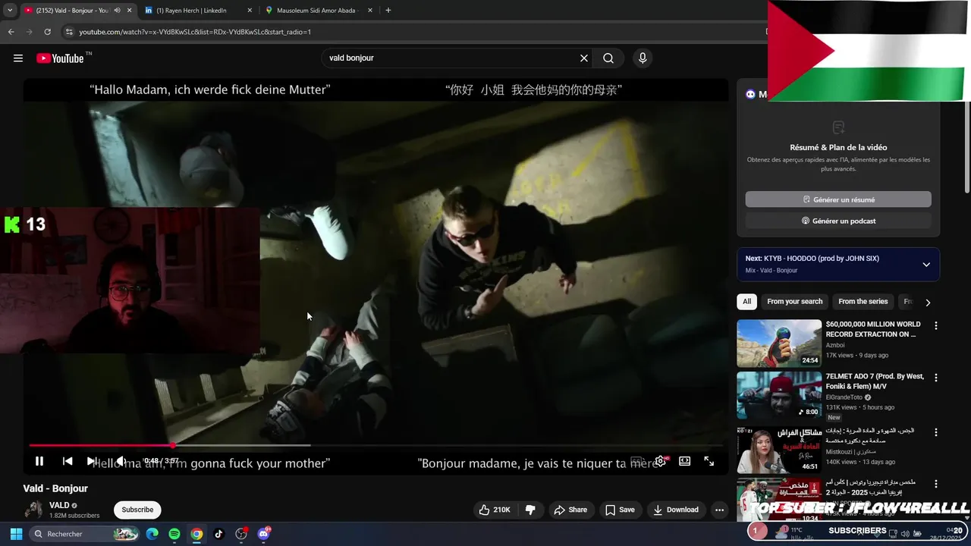Viewport: 971px width, 546px height.
Task: Mute the tab via speaker icon
Action: [117, 11]
